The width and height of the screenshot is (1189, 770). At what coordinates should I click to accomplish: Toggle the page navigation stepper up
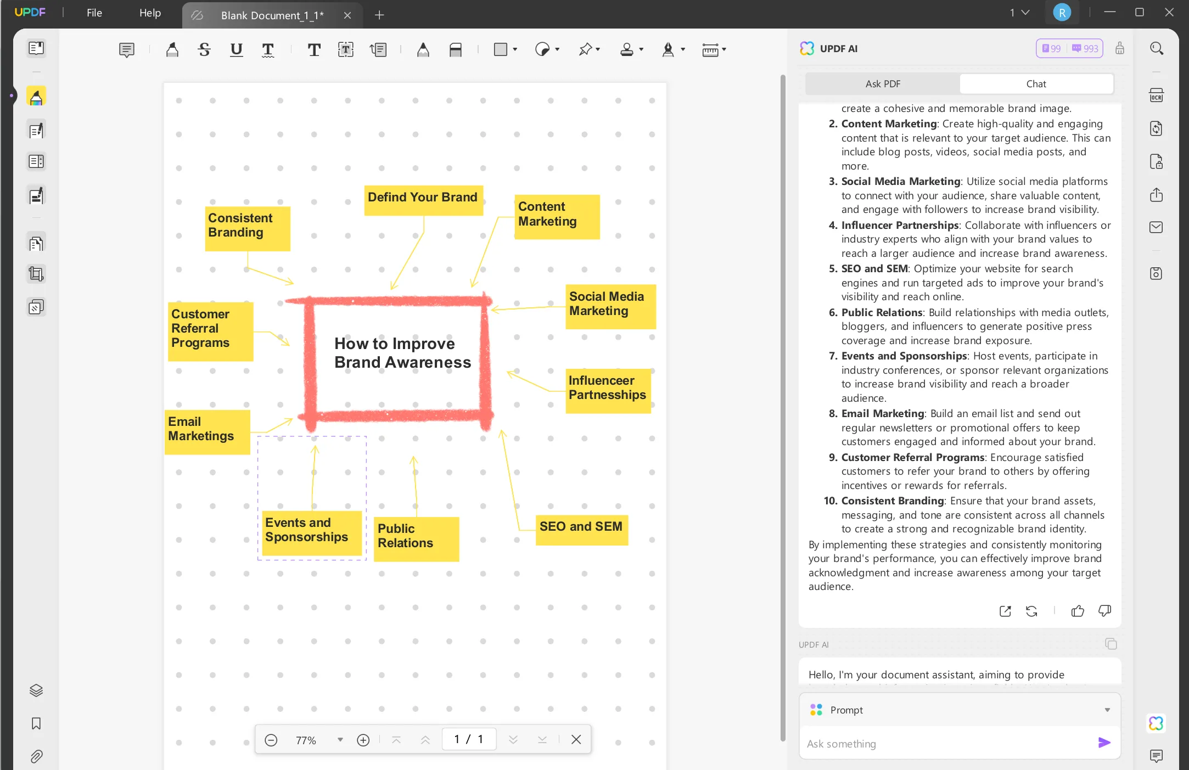tap(427, 740)
